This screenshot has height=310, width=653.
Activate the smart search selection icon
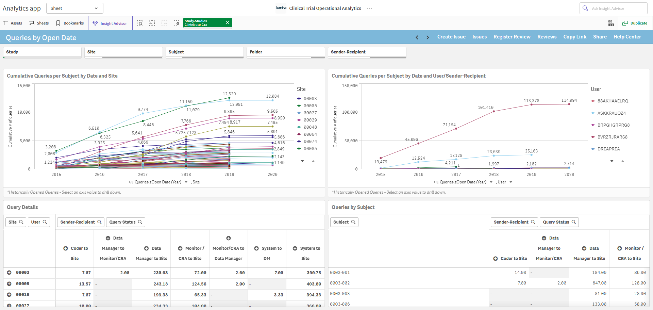pos(140,23)
